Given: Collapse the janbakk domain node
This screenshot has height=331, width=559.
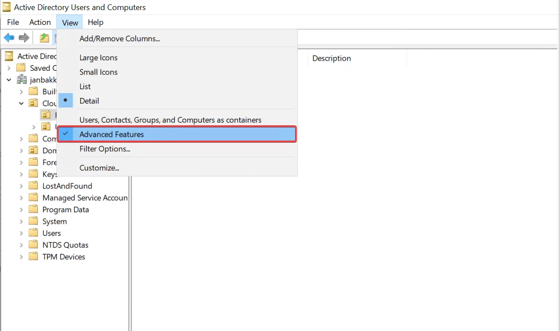Looking at the screenshot, I should point(9,80).
